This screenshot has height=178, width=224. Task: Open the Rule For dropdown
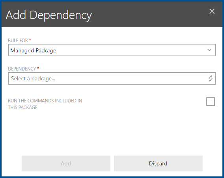[x=112, y=50]
